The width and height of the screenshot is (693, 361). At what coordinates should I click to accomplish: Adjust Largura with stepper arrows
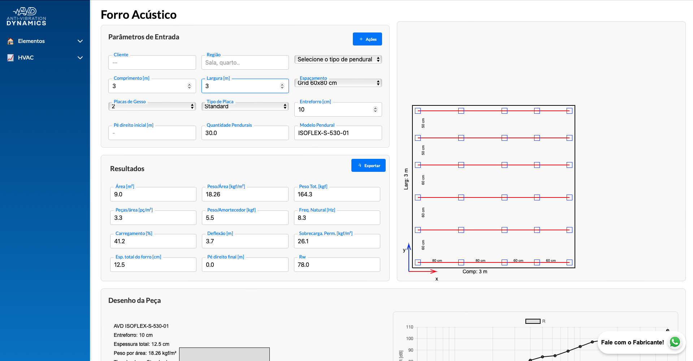coord(282,86)
